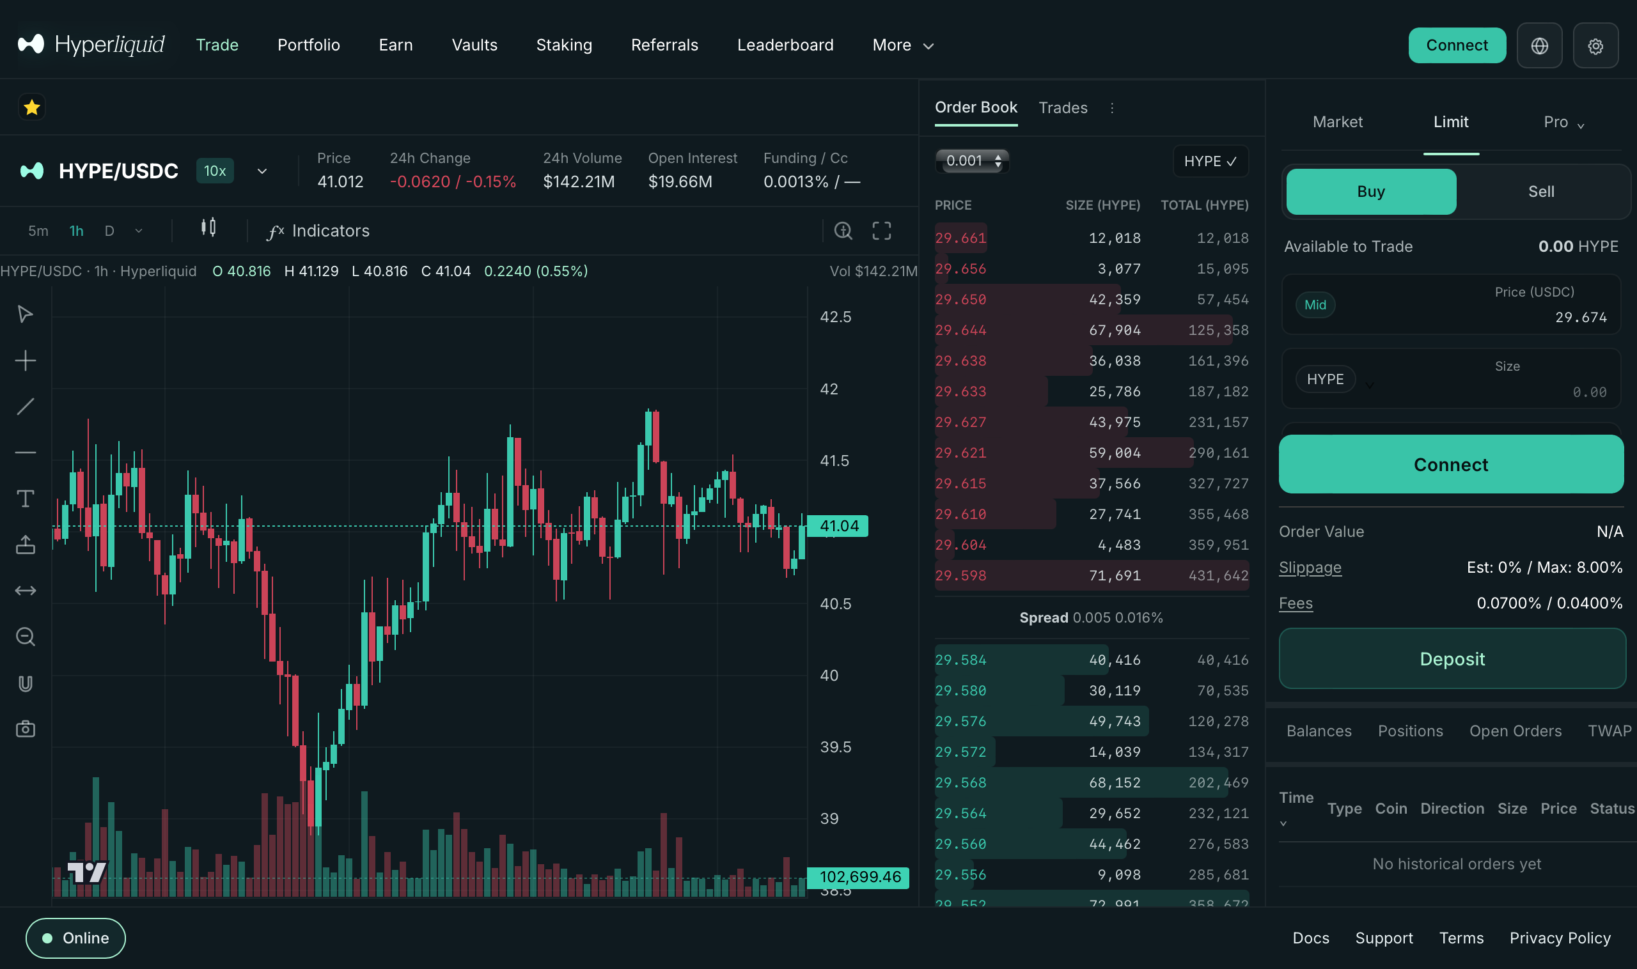Take a chart snapshot with camera icon
This screenshot has width=1637, height=969.
(x=26, y=729)
